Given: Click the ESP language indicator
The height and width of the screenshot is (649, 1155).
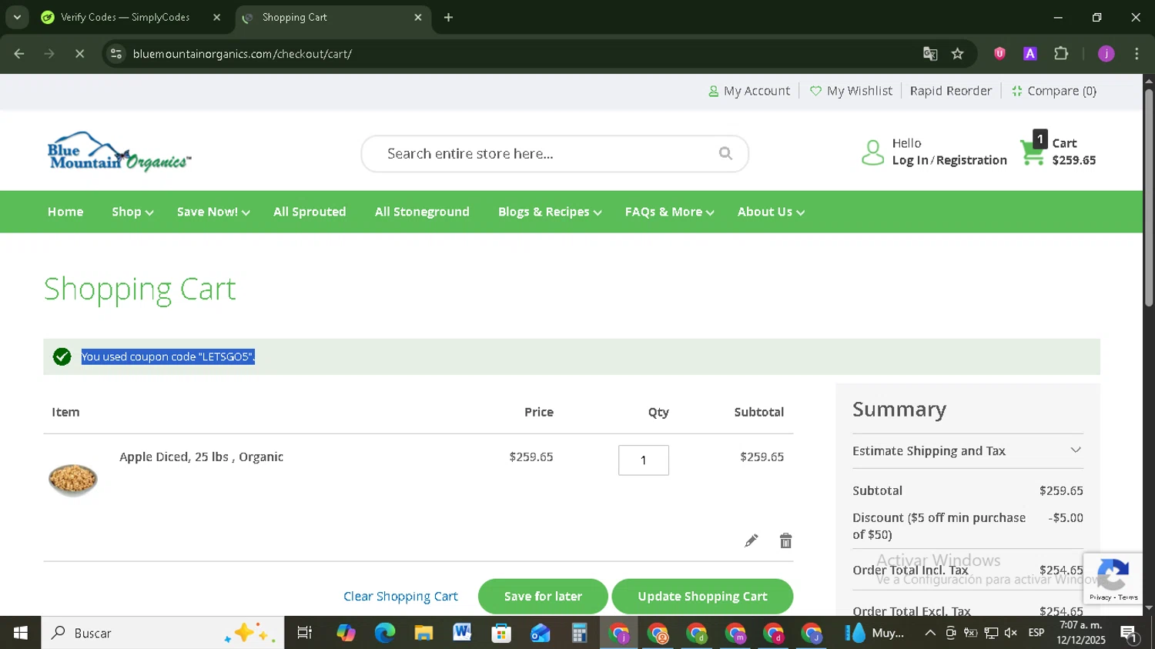Looking at the screenshot, I should point(1036,633).
